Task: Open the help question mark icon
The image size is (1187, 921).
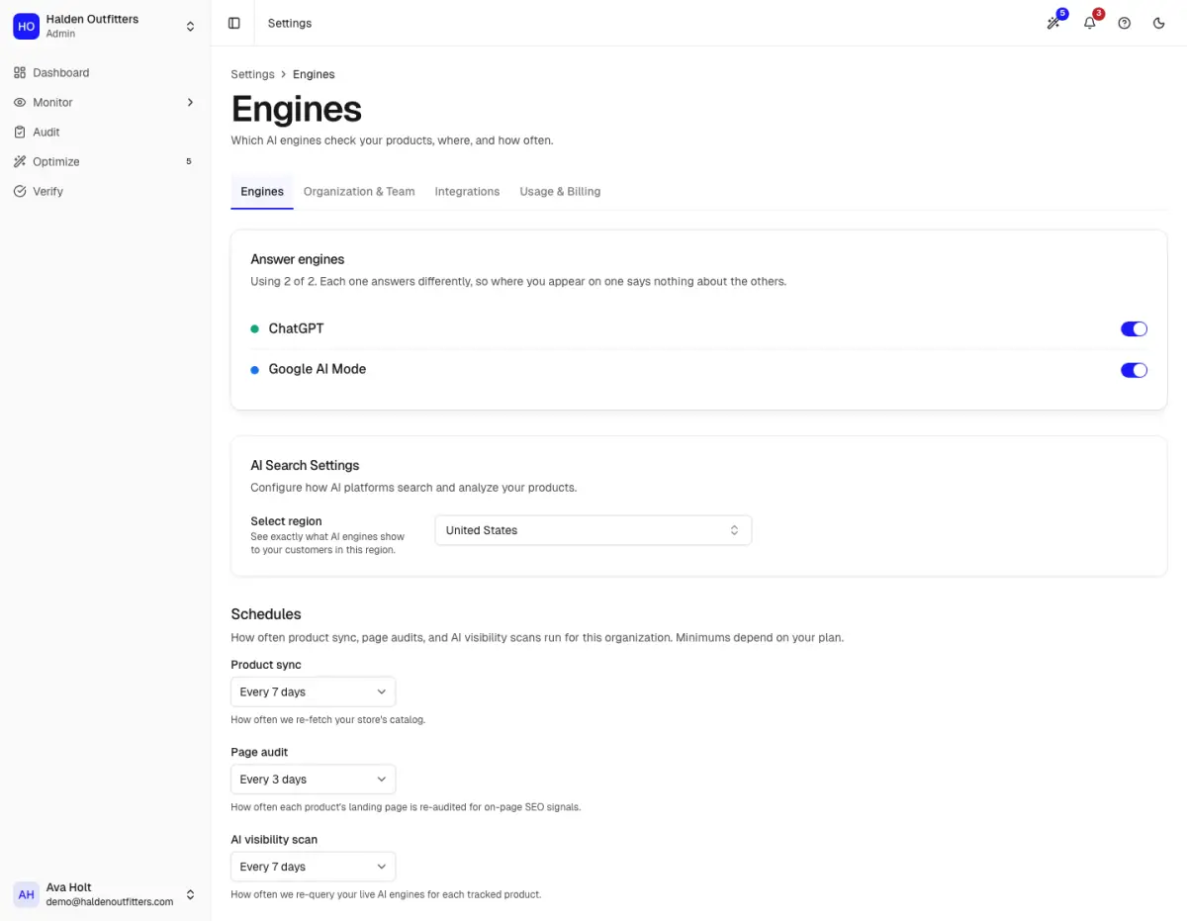Action: (x=1125, y=23)
